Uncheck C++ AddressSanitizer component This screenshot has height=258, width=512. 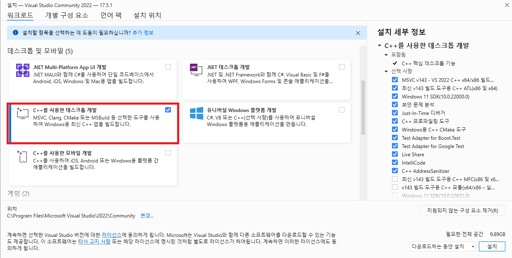[x=395, y=171]
